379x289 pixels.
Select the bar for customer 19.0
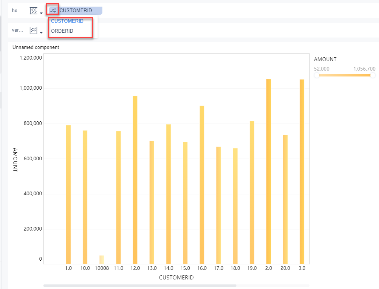252,193
